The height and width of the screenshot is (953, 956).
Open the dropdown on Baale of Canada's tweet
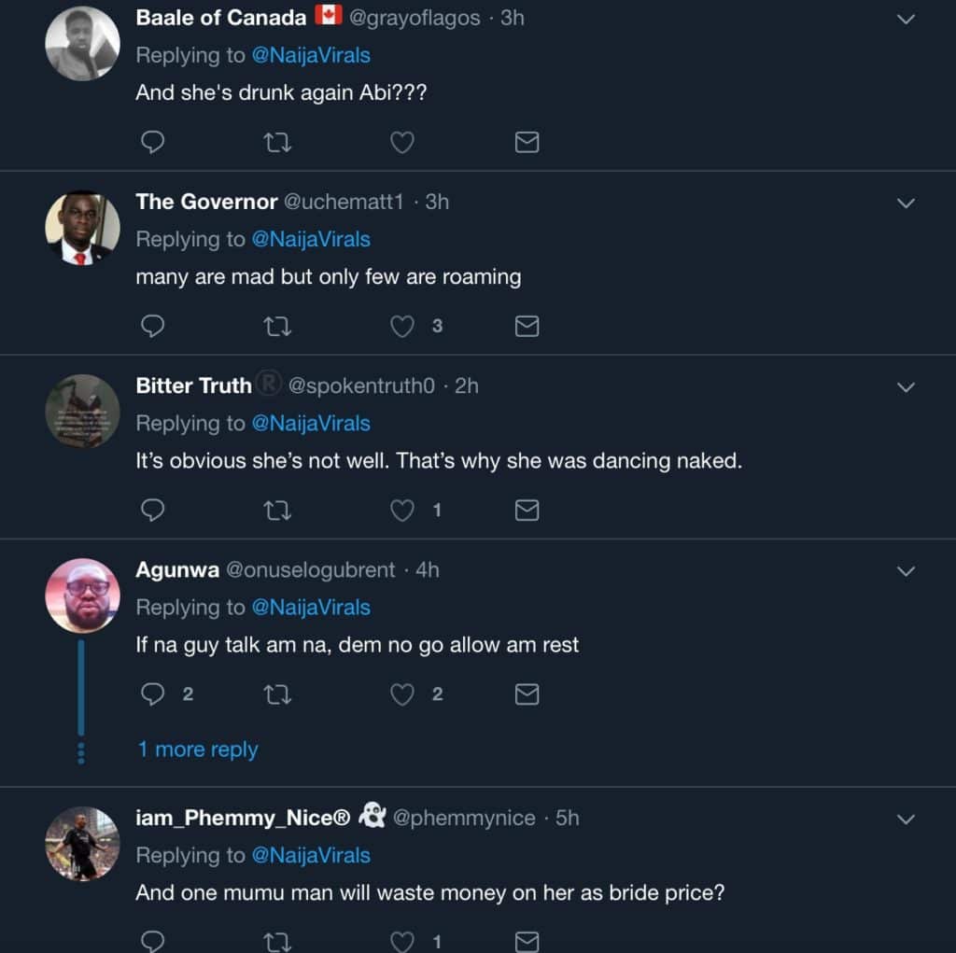tap(906, 19)
